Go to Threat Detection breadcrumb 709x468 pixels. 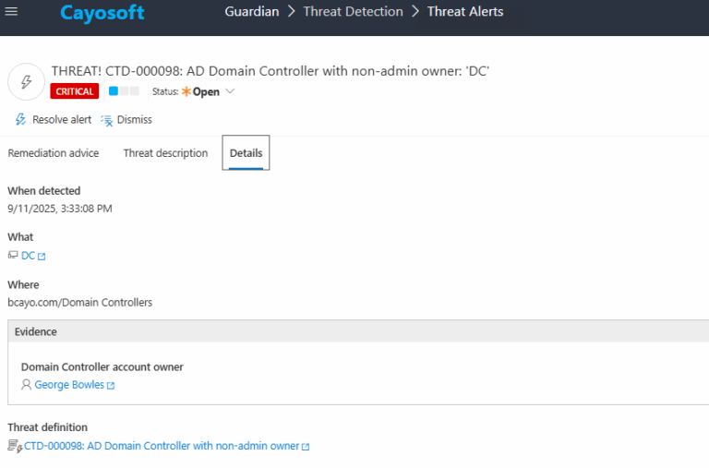[354, 12]
